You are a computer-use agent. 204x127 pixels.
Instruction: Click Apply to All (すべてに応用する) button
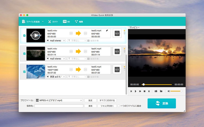[x=107, y=100]
